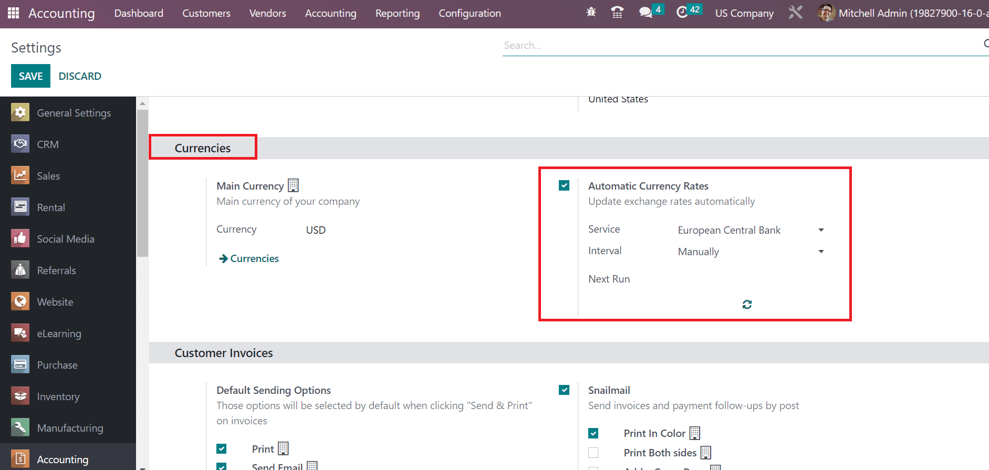Toggle the Send Email checkbox
Image resolution: width=989 pixels, height=470 pixels.
(222, 466)
